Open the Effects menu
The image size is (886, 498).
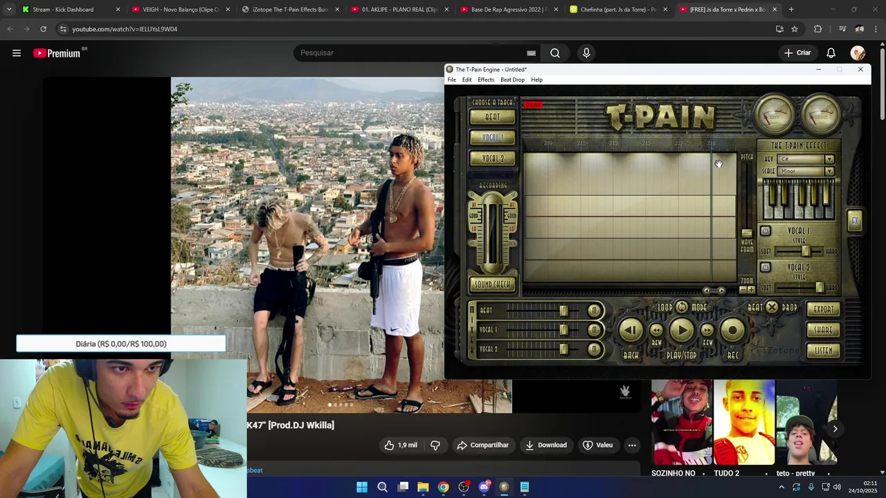[486, 80]
